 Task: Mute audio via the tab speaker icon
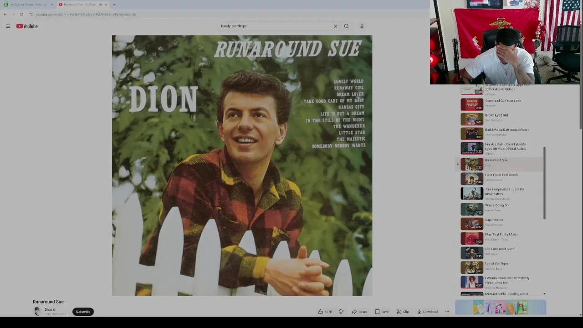click(x=100, y=5)
